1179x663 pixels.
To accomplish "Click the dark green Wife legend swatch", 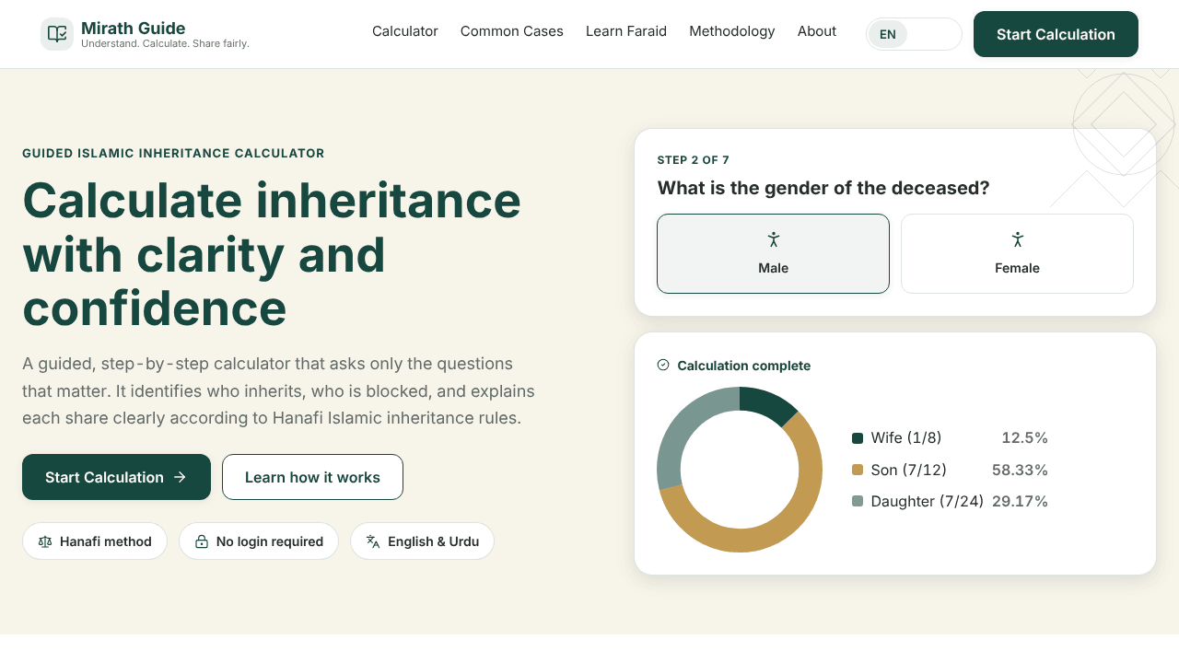I will (x=858, y=438).
